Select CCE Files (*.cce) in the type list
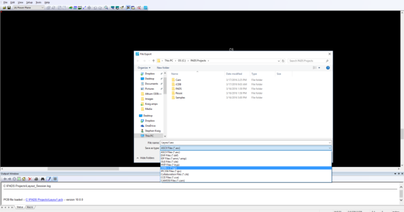 coord(246,177)
